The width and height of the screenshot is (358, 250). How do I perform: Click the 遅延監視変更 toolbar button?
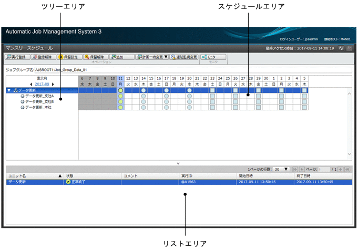pos(184,57)
